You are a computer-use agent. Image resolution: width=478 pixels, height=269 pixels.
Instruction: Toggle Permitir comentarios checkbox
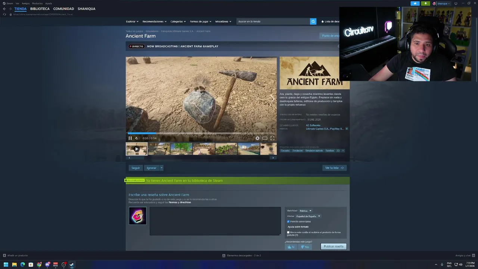click(288, 222)
